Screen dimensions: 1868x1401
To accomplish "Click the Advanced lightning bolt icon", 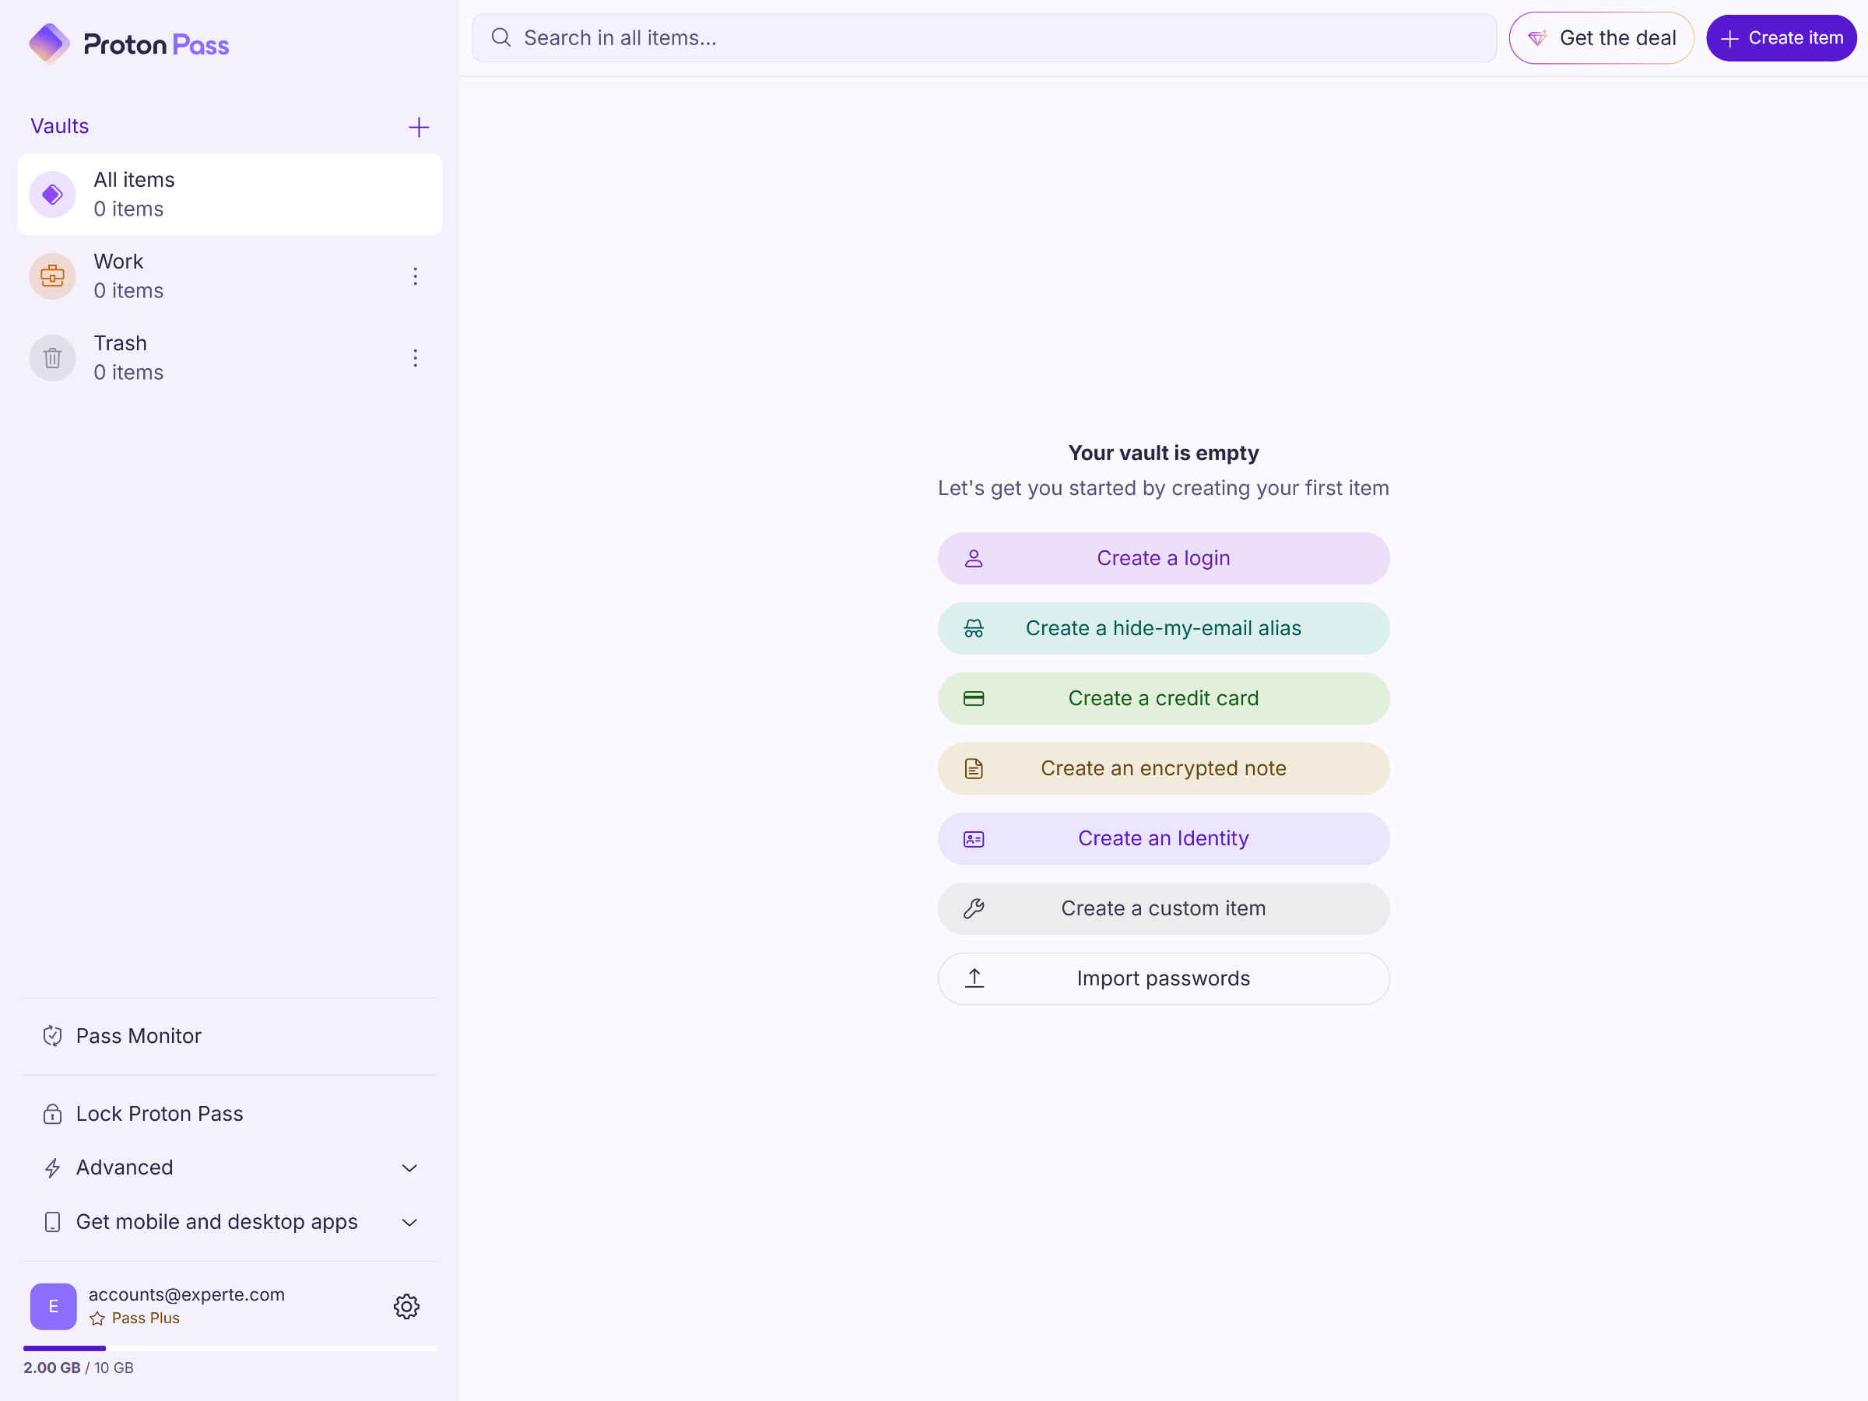I will [x=52, y=1168].
